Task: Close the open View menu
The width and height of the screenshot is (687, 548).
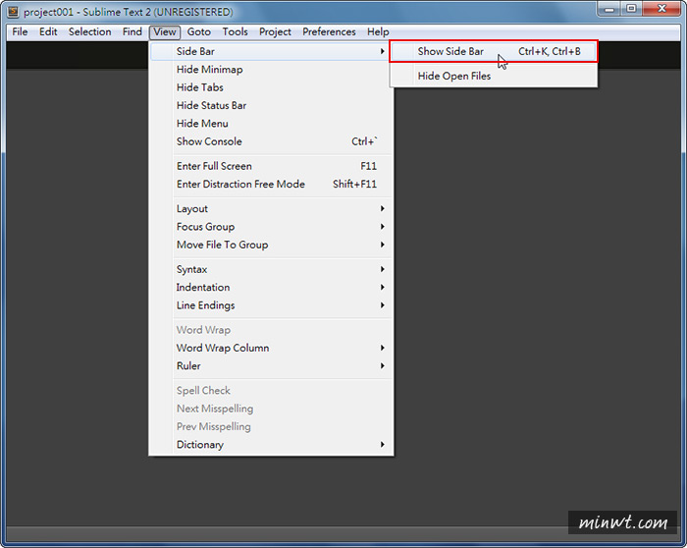Action: click(x=165, y=32)
